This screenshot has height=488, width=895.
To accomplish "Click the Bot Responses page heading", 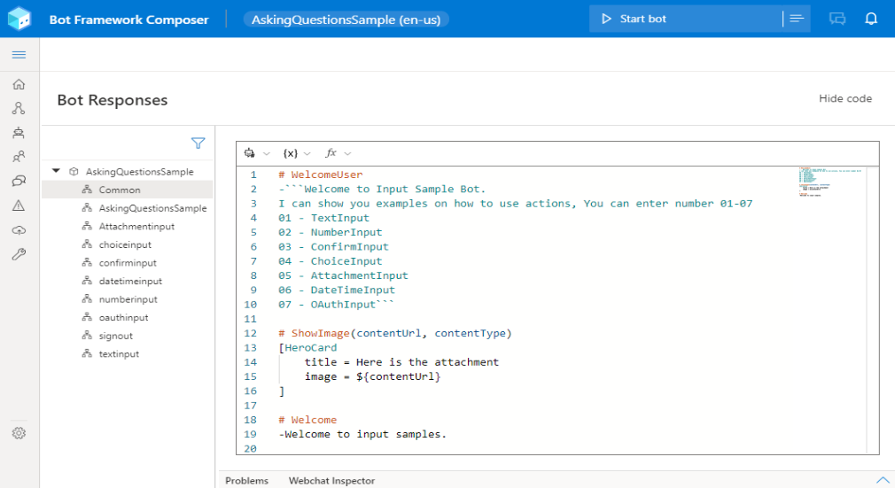I will [x=113, y=100].
